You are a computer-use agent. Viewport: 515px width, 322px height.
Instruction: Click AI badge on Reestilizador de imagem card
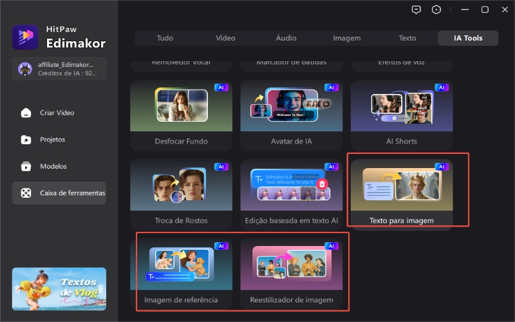tap(332, 246)
